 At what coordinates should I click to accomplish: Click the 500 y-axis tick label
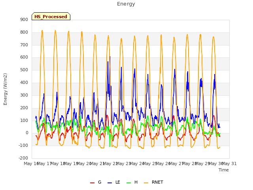click(24, 70)
